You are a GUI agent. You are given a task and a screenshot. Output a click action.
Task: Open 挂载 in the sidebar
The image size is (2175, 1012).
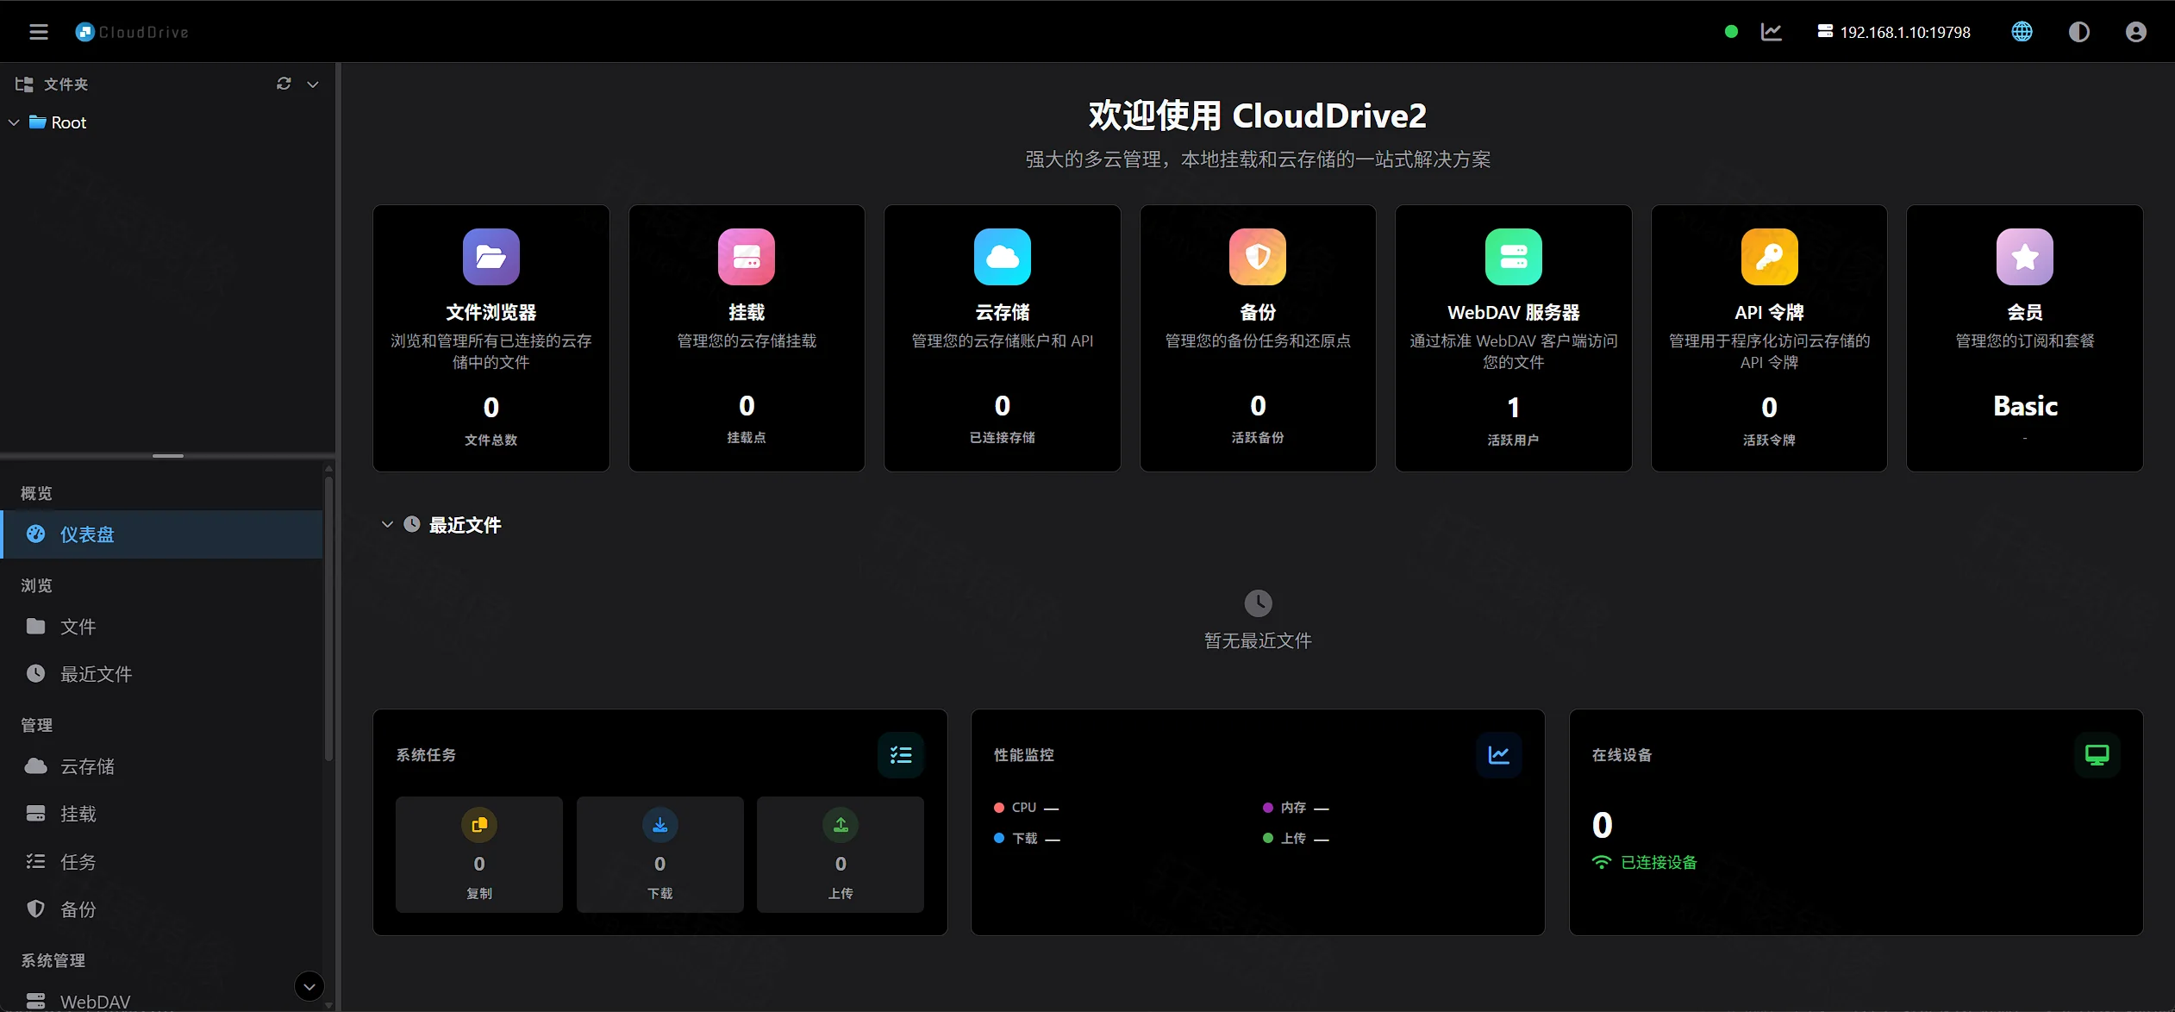(163, 814)
